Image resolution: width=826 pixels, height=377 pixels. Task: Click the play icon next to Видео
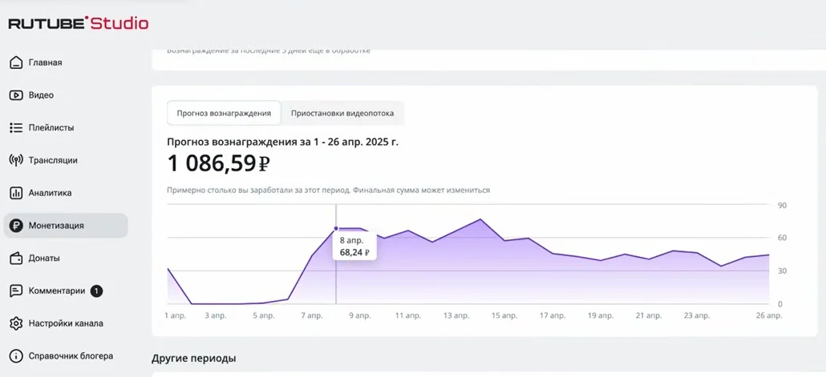16,95
